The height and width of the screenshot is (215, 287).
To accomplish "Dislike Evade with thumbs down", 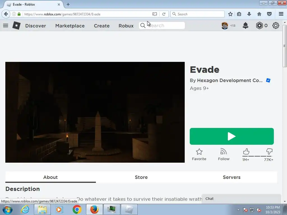I will coord(269,151).
